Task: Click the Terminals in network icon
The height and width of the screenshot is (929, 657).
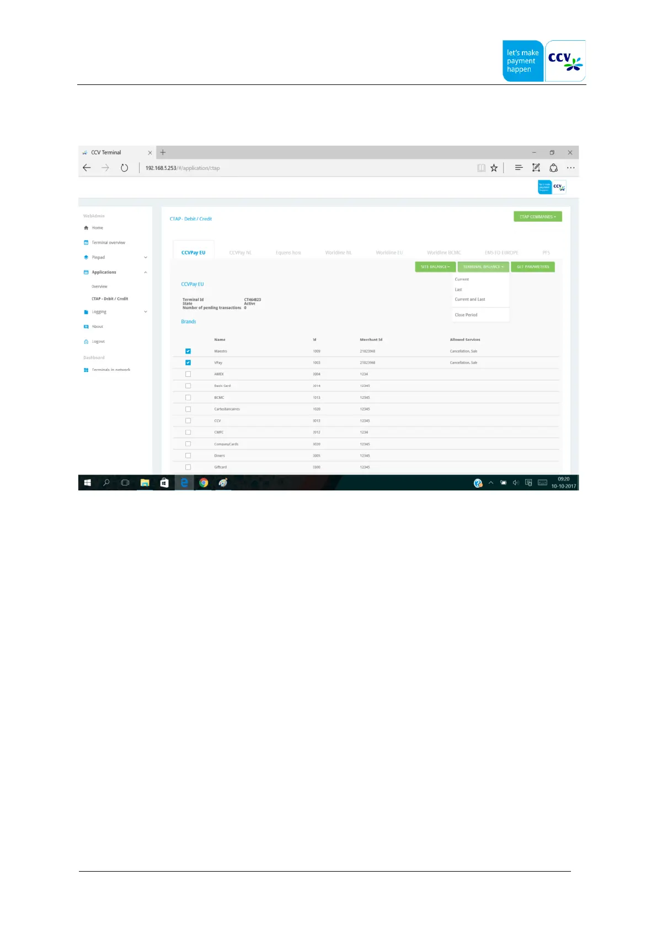Action: pyautogui.click(x=86, y=370)
